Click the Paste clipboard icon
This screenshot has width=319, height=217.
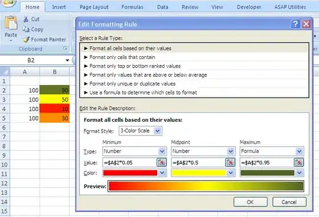click(x=11, y=22)
